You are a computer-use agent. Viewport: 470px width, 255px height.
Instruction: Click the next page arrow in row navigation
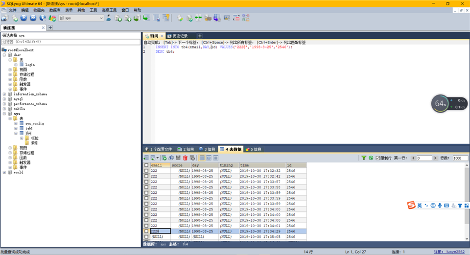tap(436, 158)
